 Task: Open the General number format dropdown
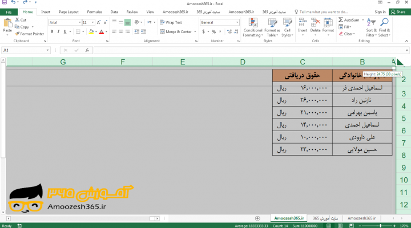click(237, 22)
